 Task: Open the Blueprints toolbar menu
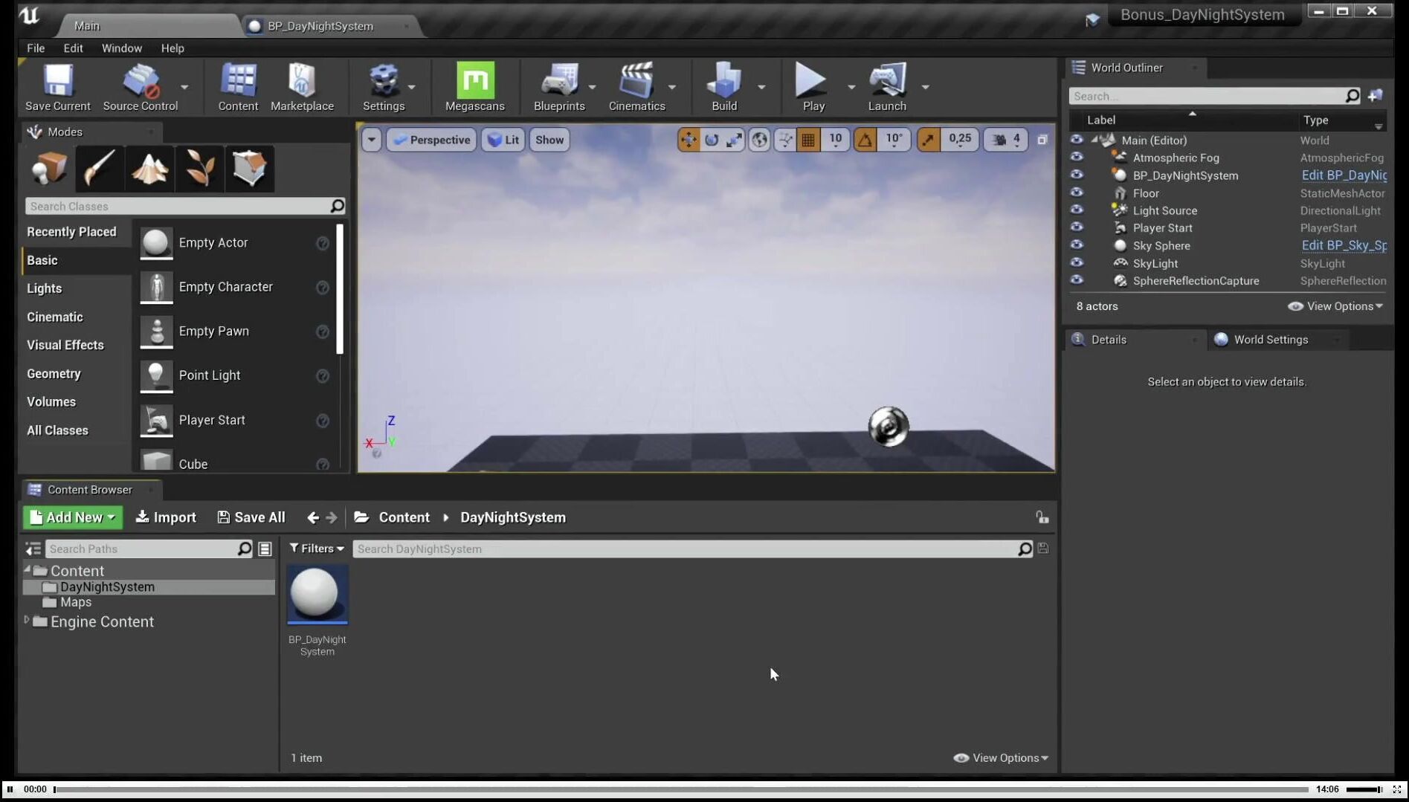(x=559, y=87)
